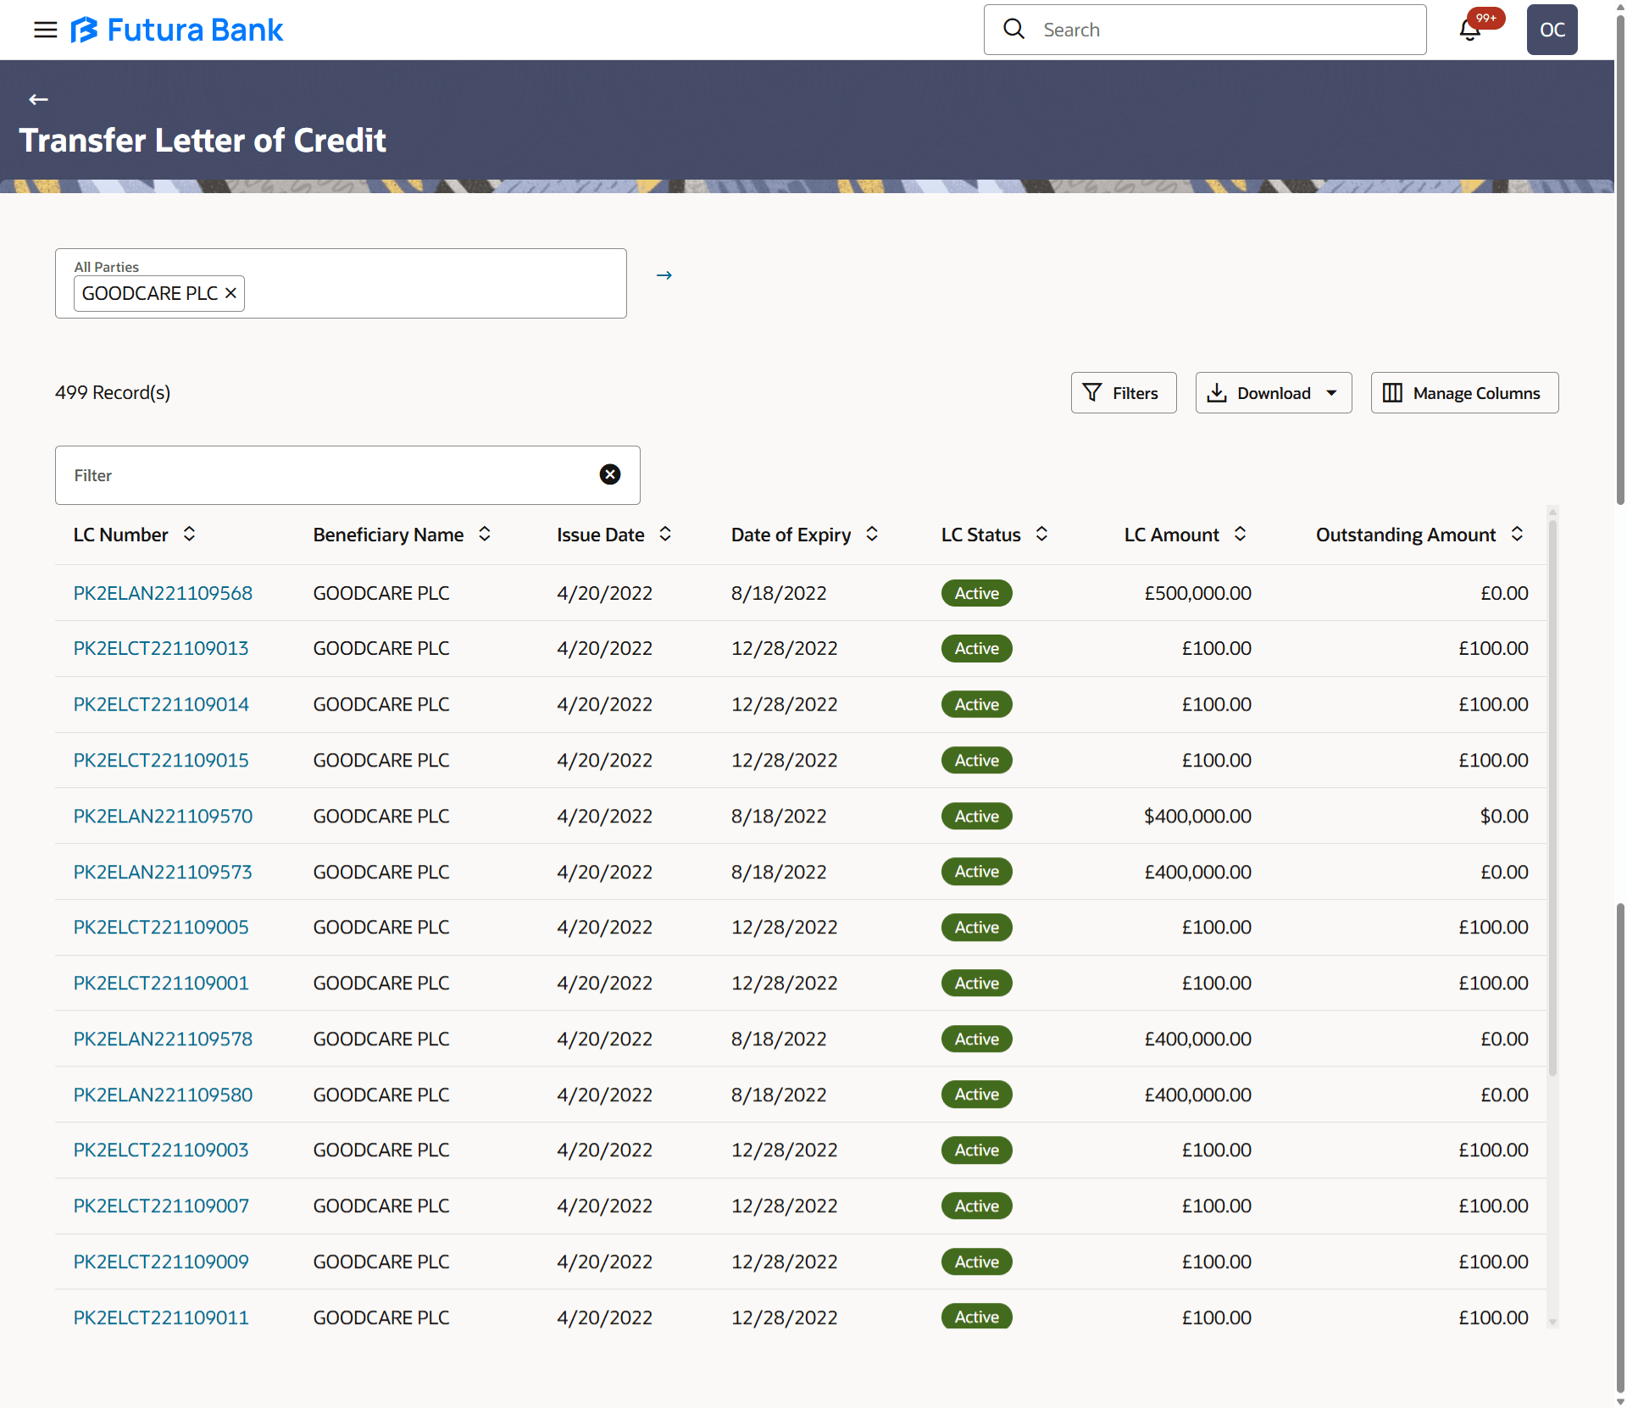This screenshot has width=1627, height=1408.
Task: Open the Filters panel
Action: (x=1123, y=393)
